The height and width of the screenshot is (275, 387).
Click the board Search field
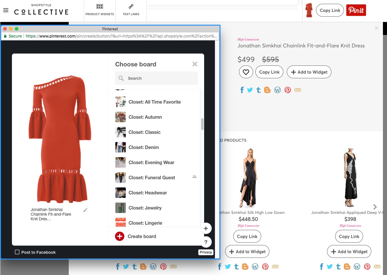coord(156,78)
